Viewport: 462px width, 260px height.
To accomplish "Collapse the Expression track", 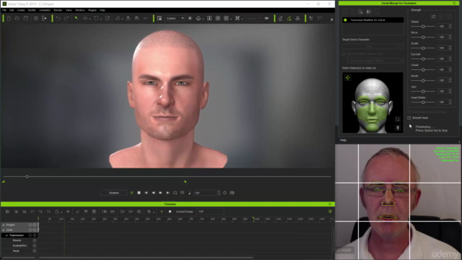I will coord(6,235).
